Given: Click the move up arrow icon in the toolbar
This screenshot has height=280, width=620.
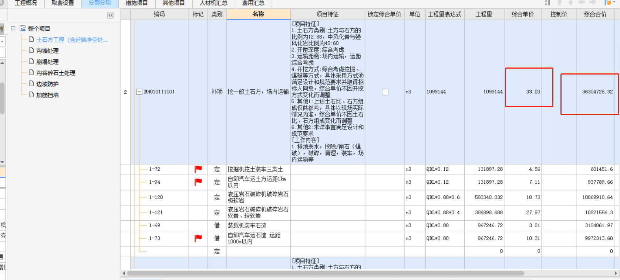Looking at the screenshot, I should point(560,3).
